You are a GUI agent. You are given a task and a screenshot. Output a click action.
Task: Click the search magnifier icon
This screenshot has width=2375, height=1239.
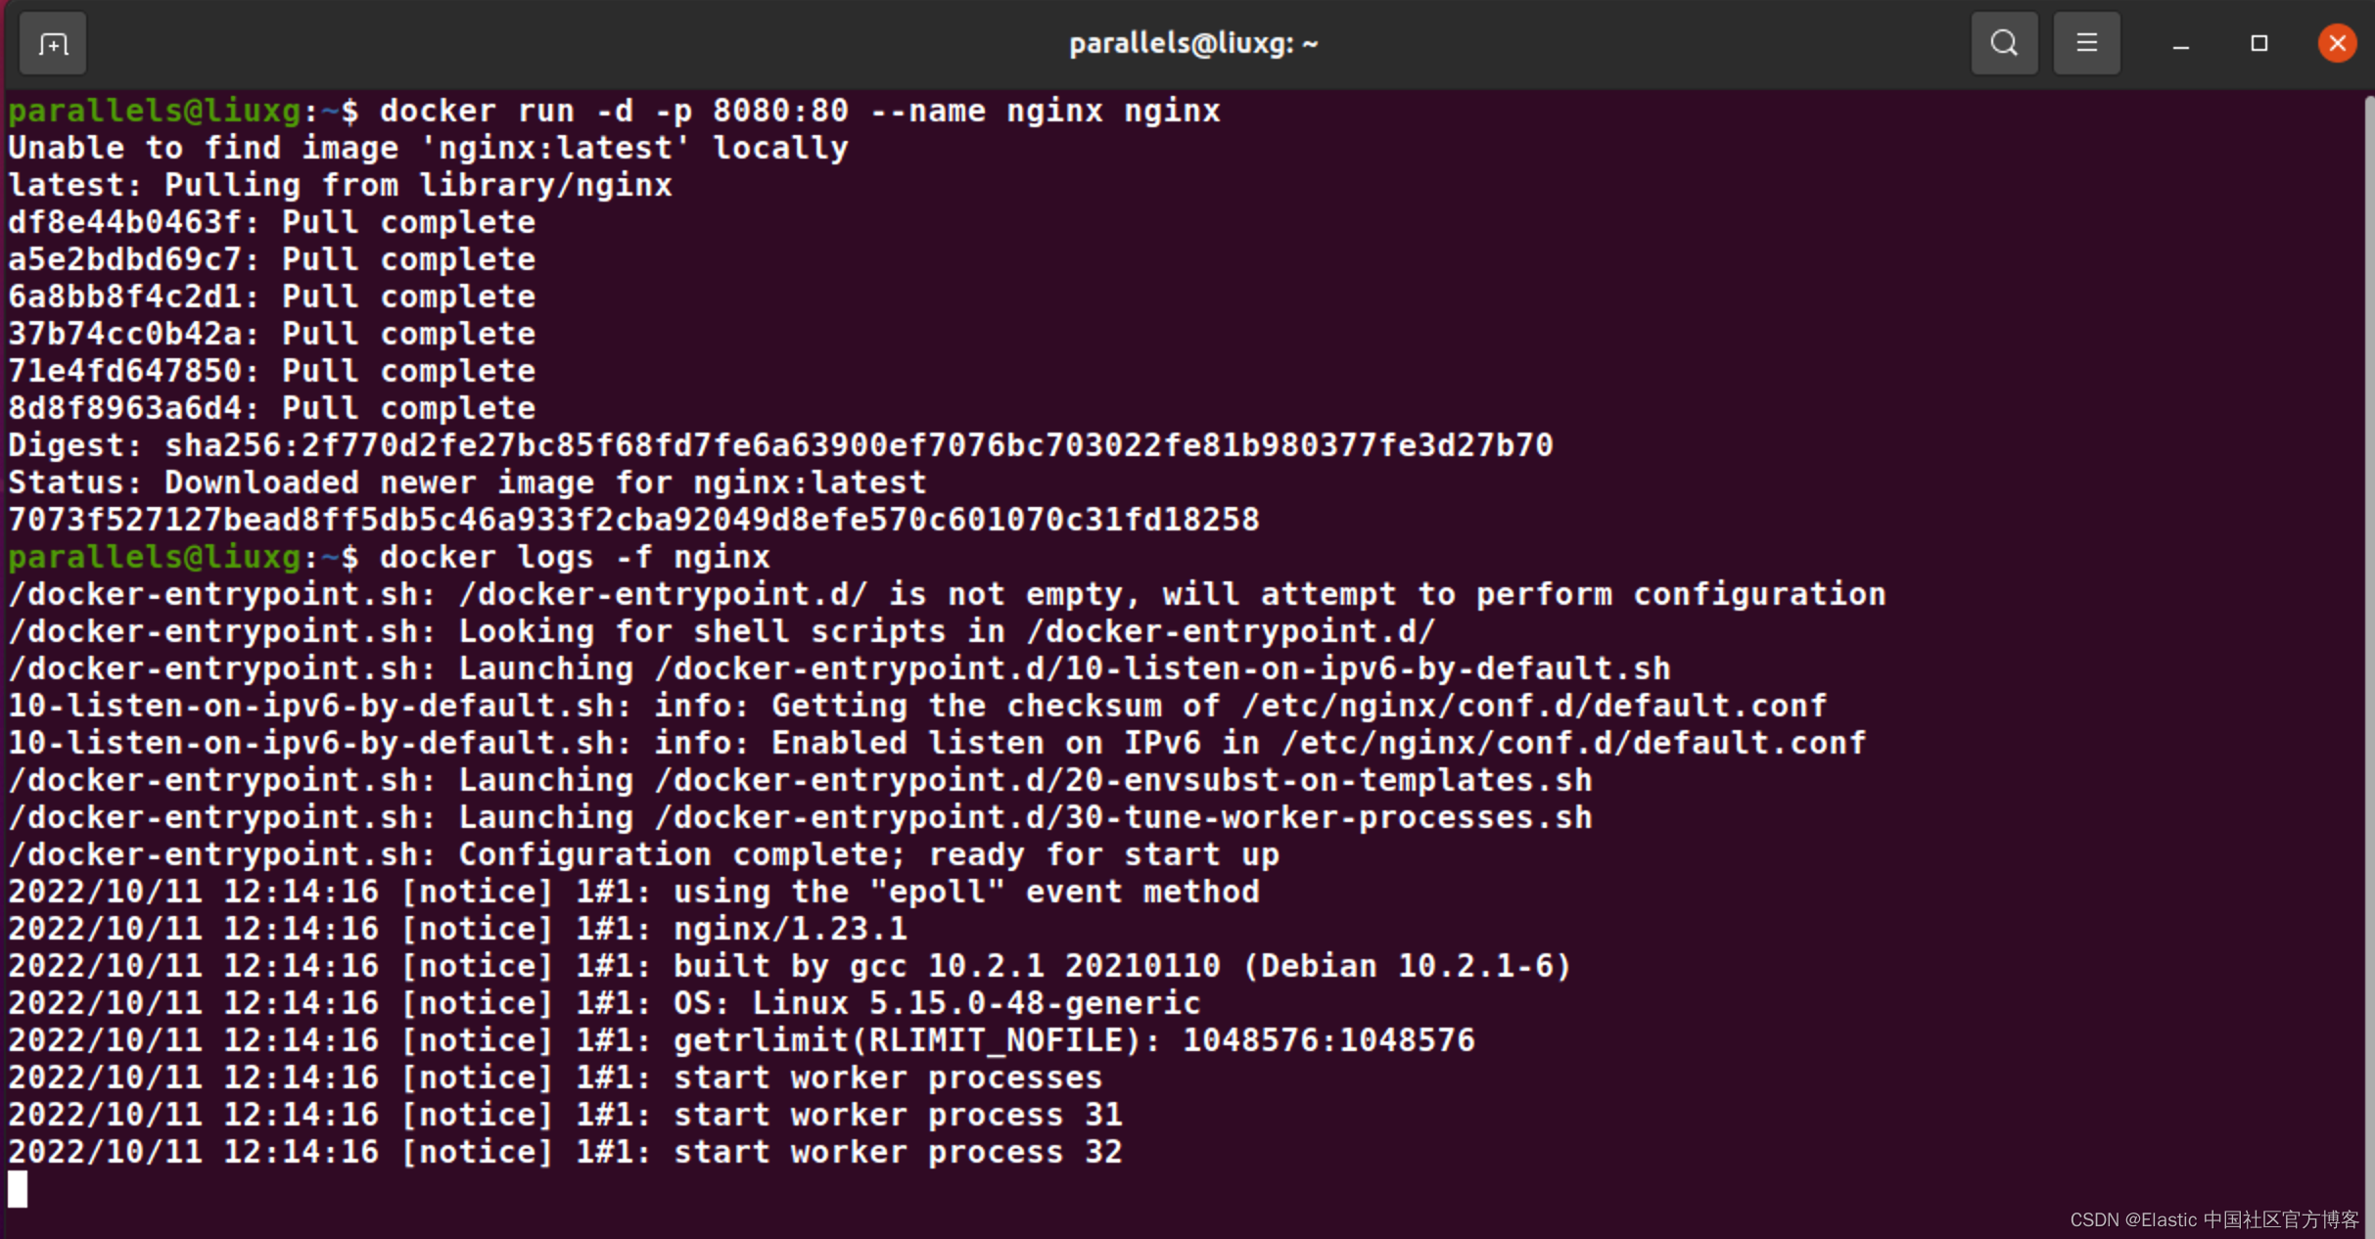(x=2004, y=44)
